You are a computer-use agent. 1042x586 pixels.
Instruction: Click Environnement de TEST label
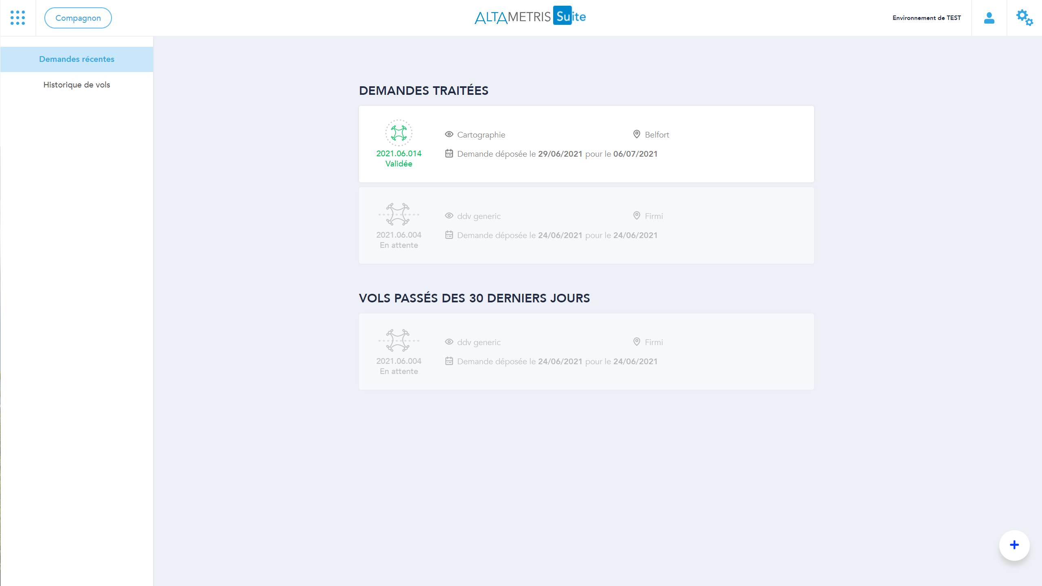(926, 18)
